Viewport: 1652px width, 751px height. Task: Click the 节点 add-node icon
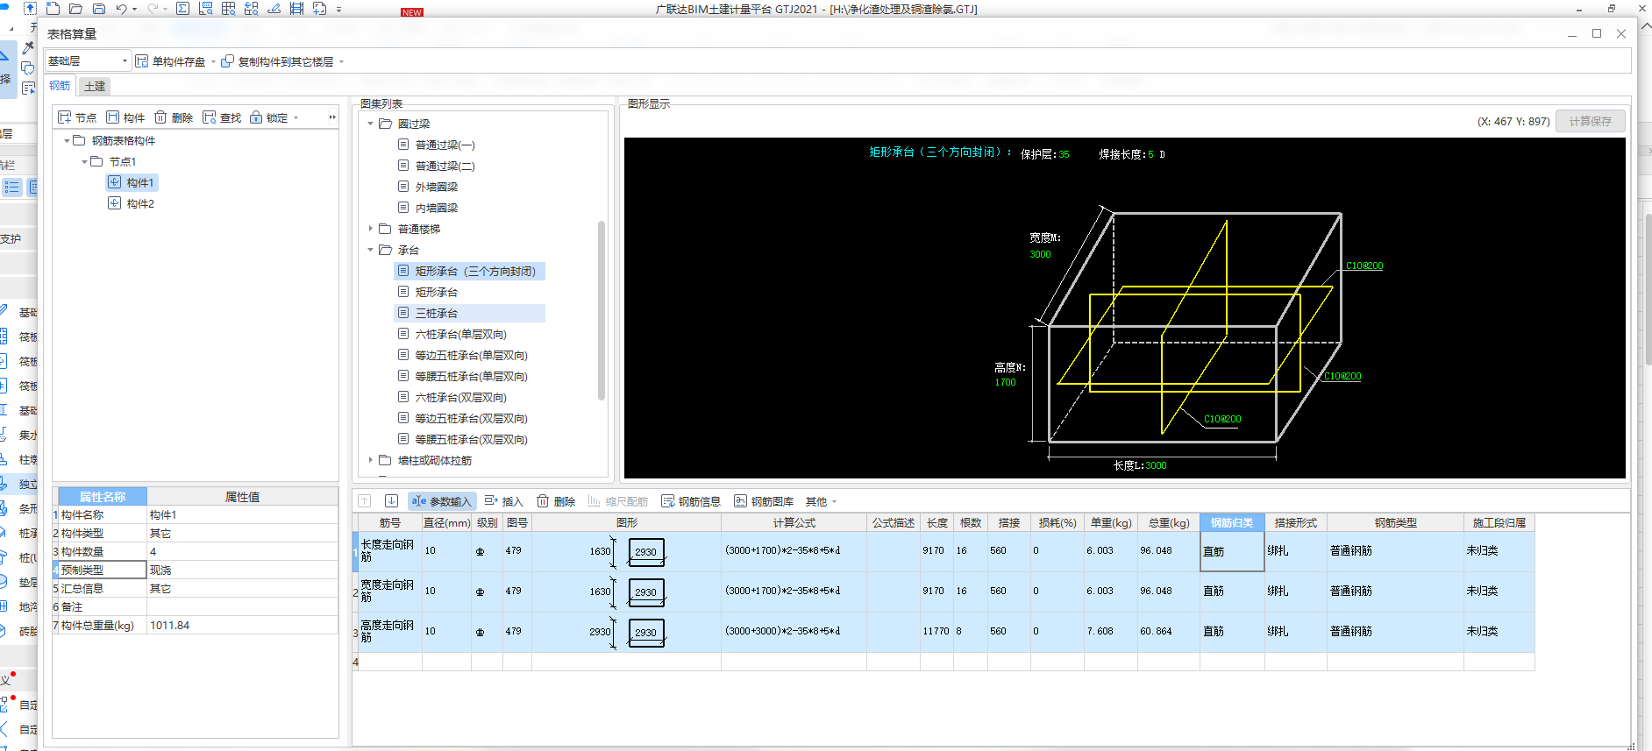pos(64,117)
